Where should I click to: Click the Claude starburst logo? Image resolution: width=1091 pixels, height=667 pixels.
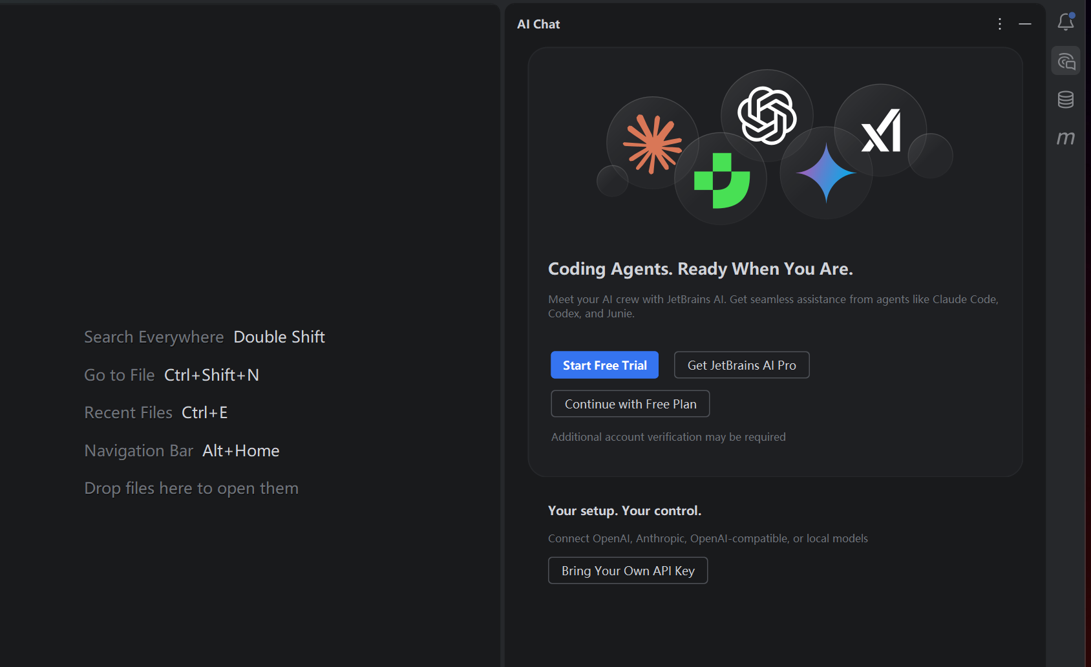pos(652,143)
